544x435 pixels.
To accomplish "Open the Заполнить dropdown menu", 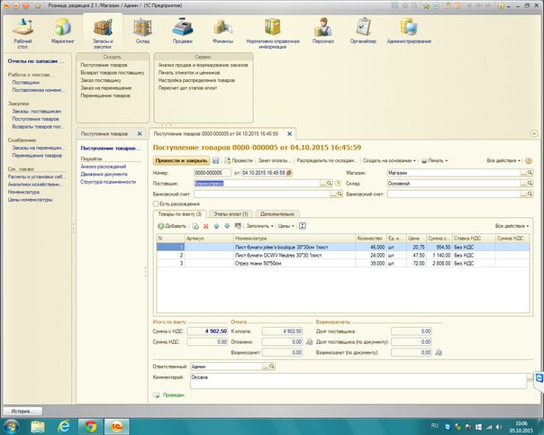I will click(259, 225).
